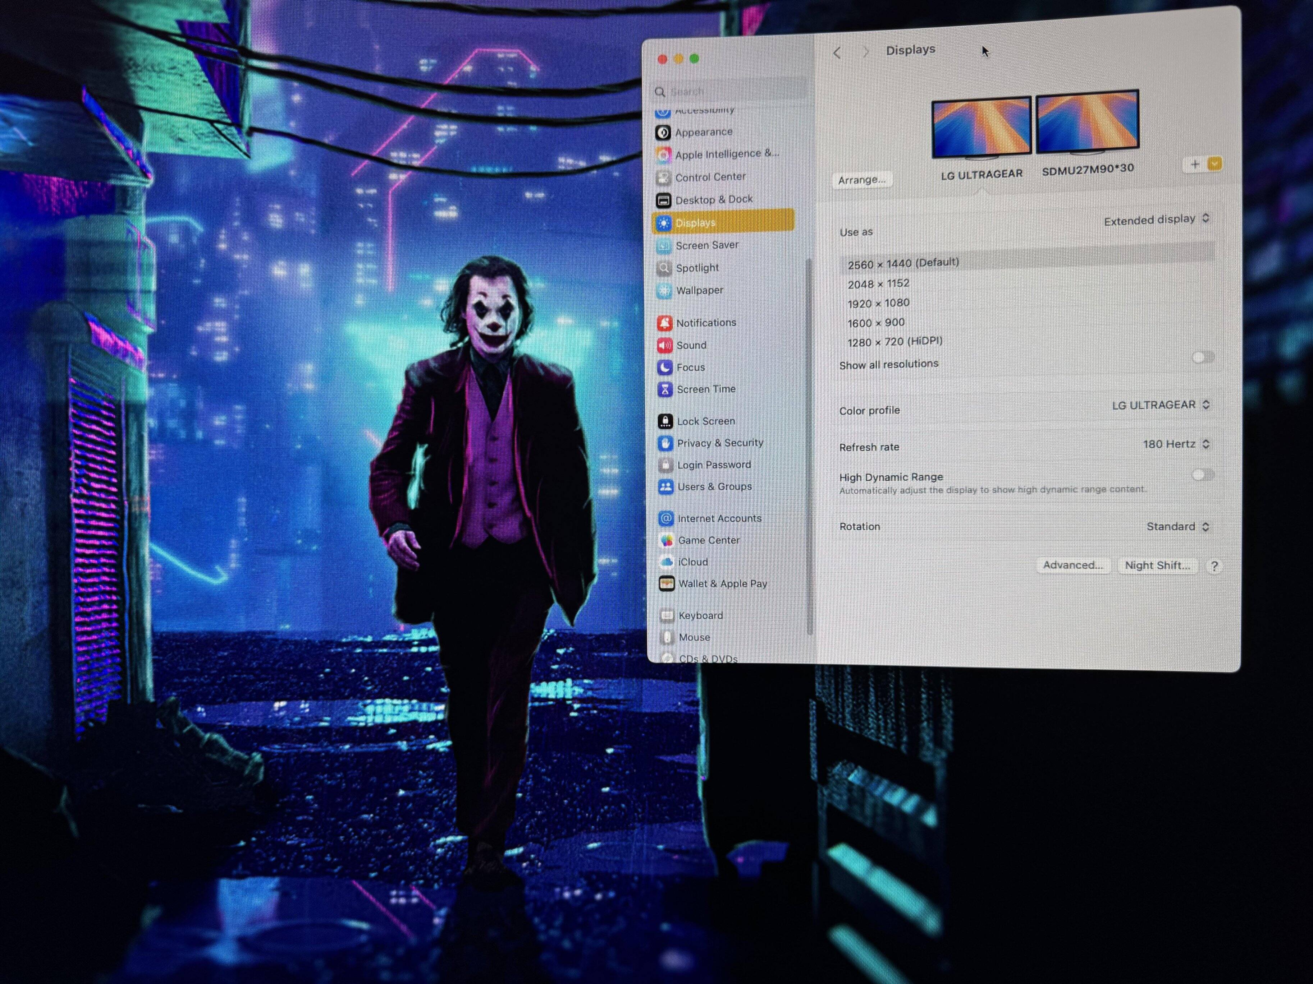
Task: Open the Rotation Standard dropdown
Action: coord(1177,527)
